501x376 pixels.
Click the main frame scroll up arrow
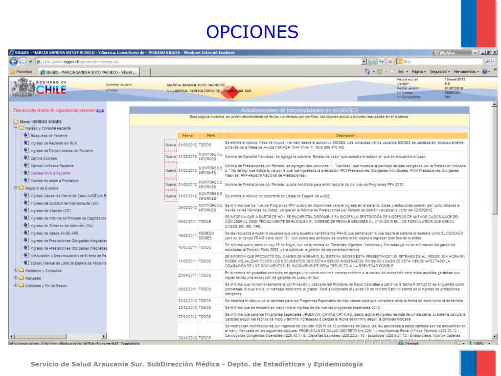[495, 104]
